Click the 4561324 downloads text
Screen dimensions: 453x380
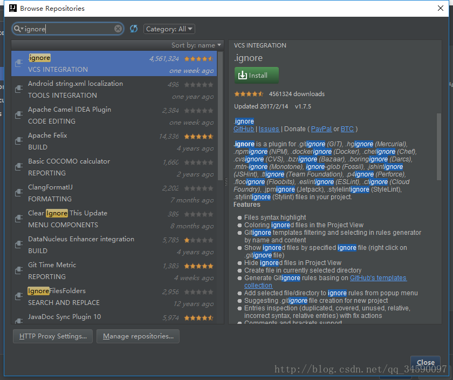[x=297, y=94]
